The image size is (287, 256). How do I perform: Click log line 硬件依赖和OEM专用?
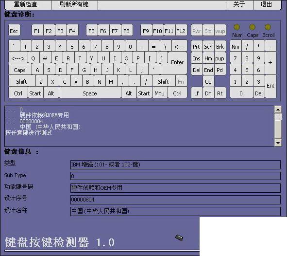pyautogui.click(x=44, y=115)
